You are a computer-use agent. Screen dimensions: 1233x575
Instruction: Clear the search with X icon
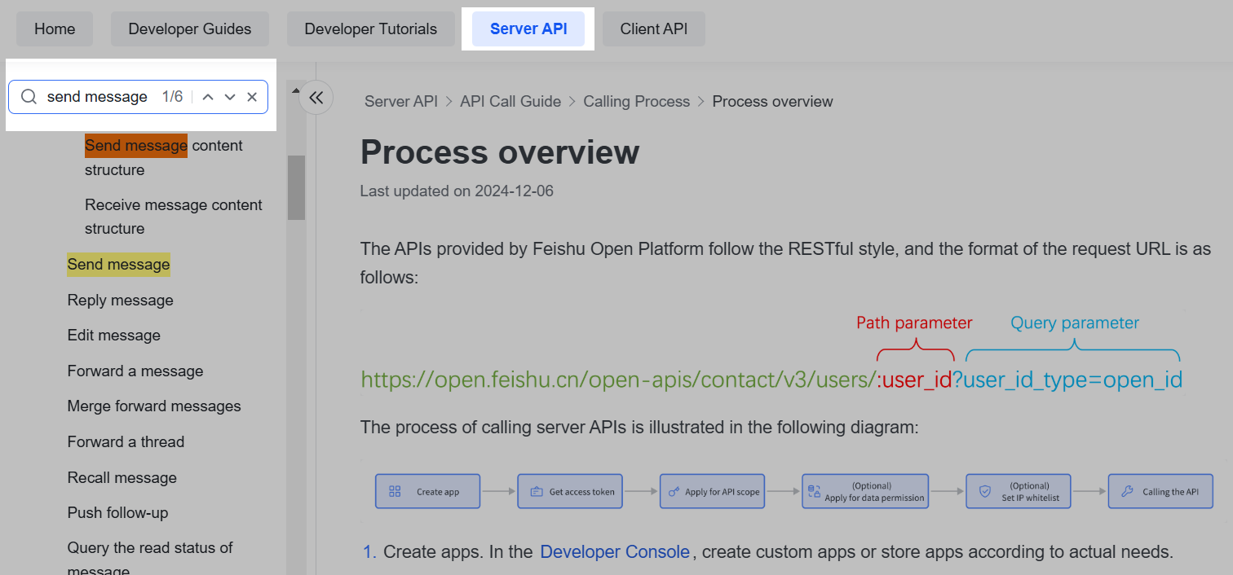(252, 97)
